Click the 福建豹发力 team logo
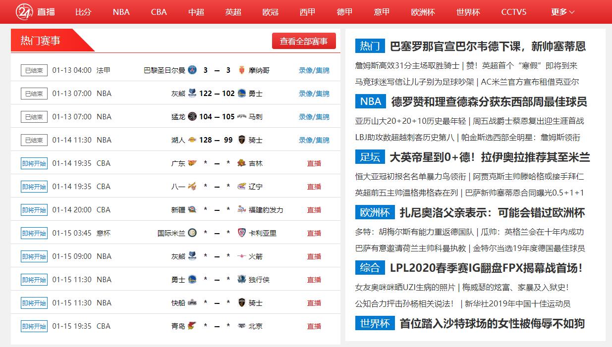The height and width of the screenshot is (347, 612). tap(242, 210)
